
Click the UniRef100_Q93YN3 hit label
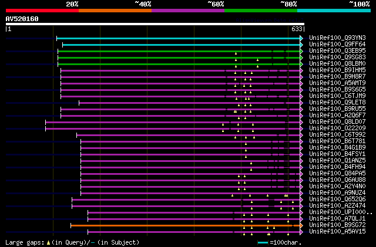click(337, 38)
